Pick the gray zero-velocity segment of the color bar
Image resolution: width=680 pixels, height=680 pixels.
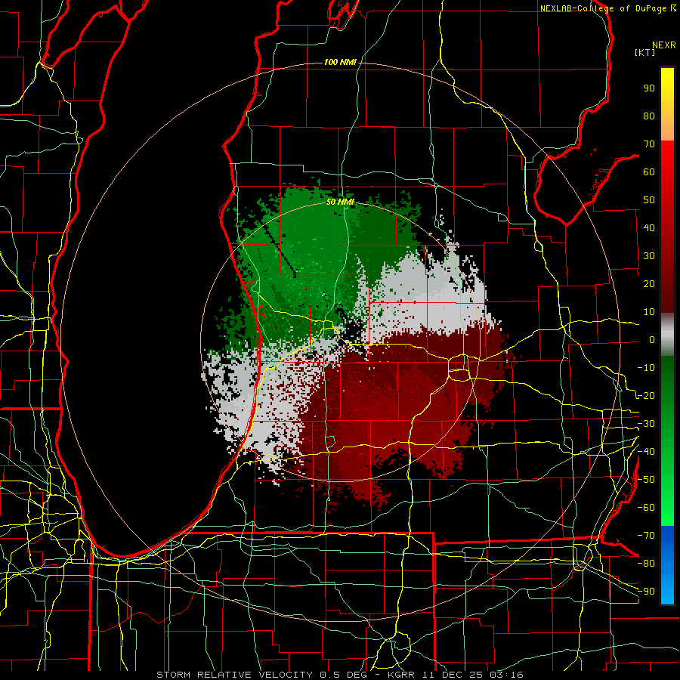click(667, 335)
